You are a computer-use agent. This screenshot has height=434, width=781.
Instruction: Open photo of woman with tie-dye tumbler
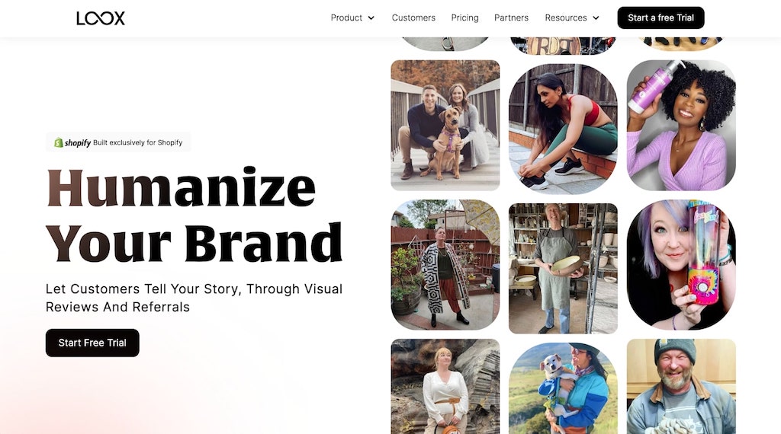coord(681,265)
